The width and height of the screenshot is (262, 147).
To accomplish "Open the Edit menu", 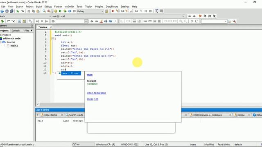I will [x=3, y=7].
